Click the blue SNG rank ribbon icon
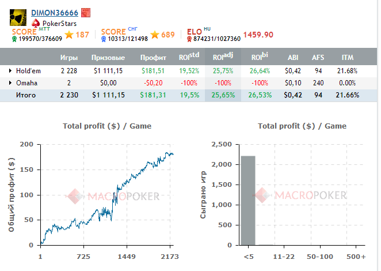Image resolution: width=381 pixels, height=271 pixels. coord(104,39)
